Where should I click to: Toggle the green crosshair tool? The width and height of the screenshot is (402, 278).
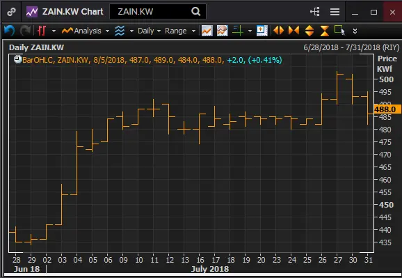click(238, 31)
